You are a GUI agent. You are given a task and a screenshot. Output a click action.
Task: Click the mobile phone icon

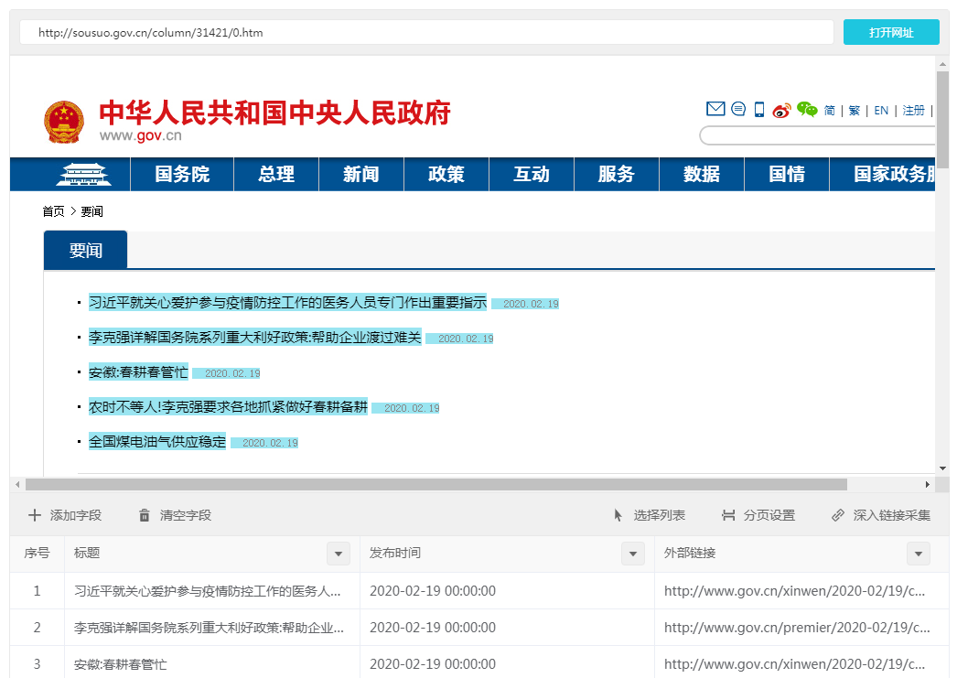point(759,109)
